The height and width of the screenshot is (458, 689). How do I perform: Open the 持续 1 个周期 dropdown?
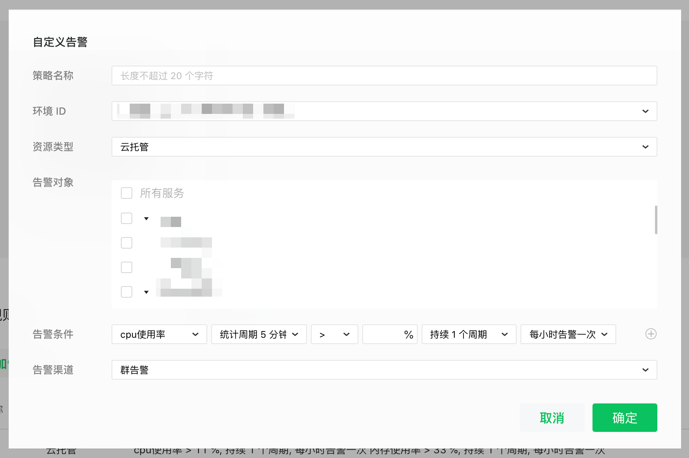coord(469,334)
